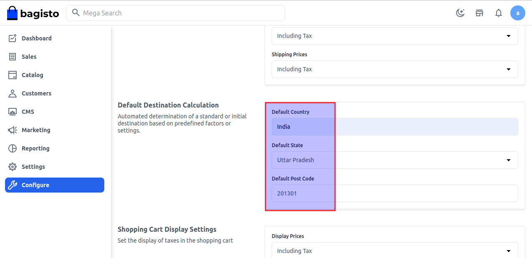Select the Marketing megaphone icon
Screen dimensions: 532x258
pos(13,130)
